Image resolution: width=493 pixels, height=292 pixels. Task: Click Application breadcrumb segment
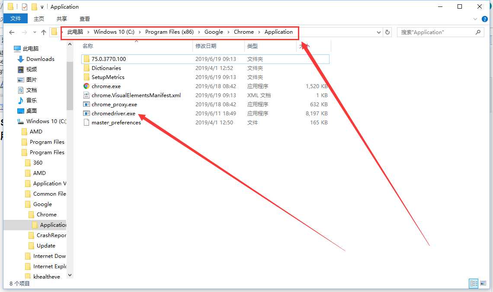(278, 32)
